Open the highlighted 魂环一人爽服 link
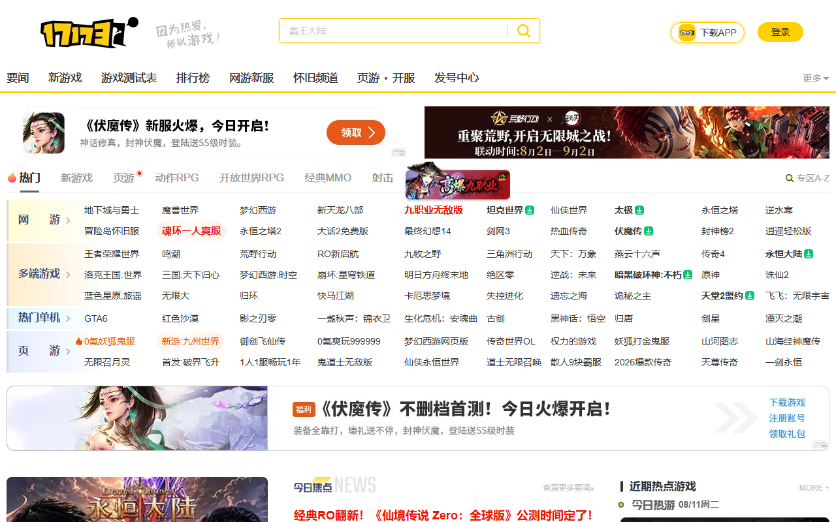This screenshot has height=522, width=836. tap(191, 231)
